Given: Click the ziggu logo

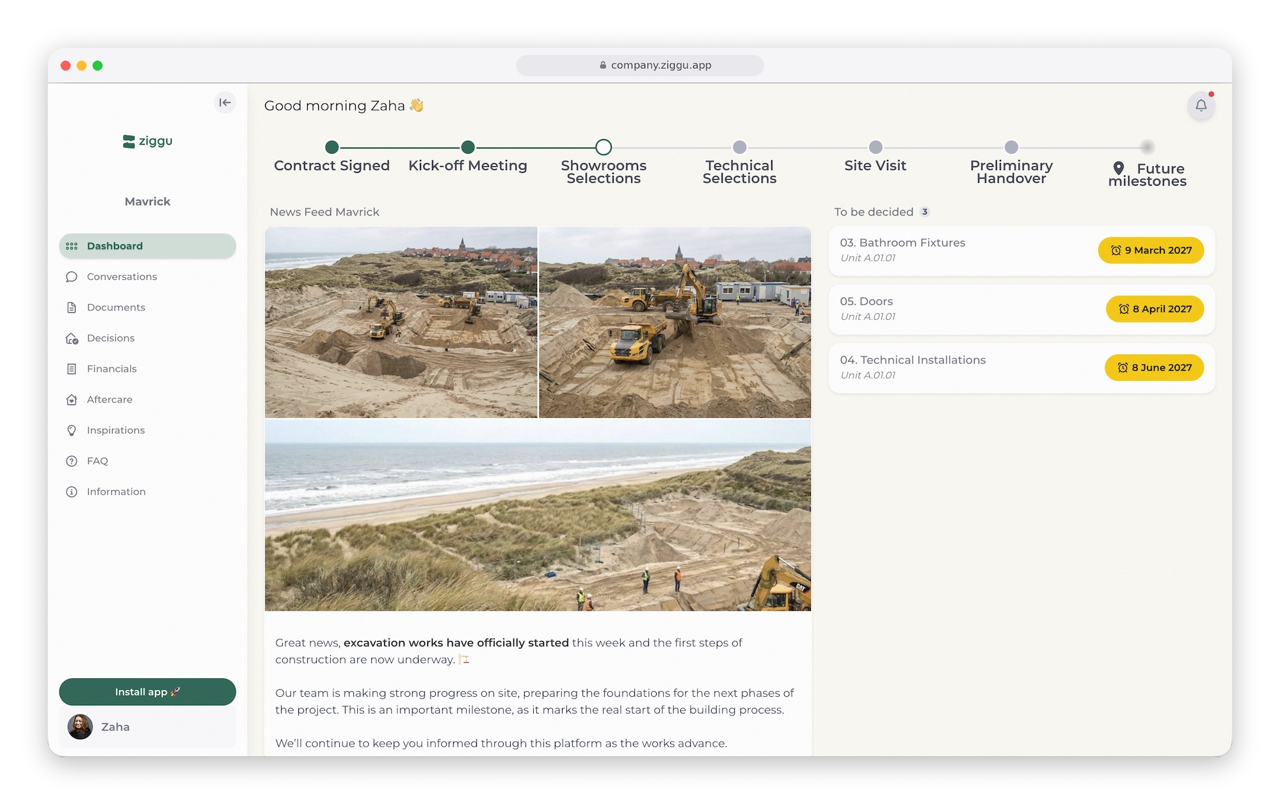Looking at the screenshot, I should [x=148, y=141].
